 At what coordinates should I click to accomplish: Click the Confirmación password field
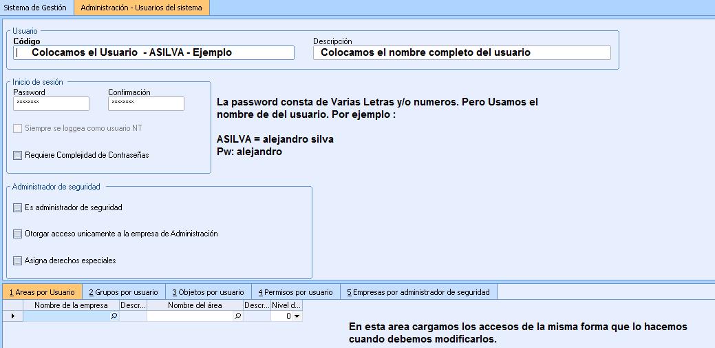146,103
